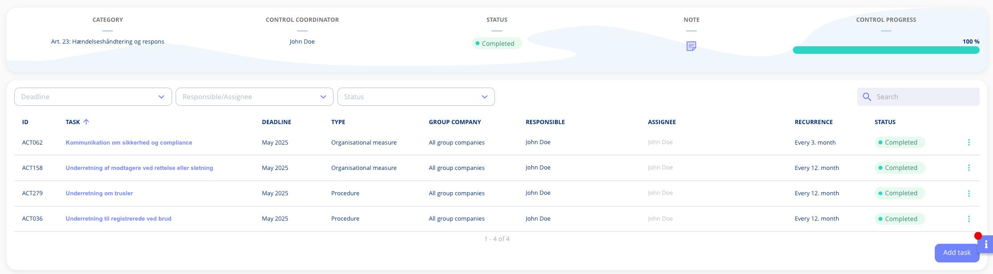Sort table by RECURRENCE column header

[813, 122]
